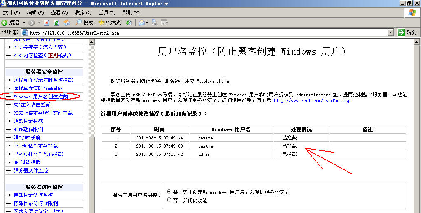
Task: Open 特殊目录访问IP限制 link
Action: click(35, 204)
